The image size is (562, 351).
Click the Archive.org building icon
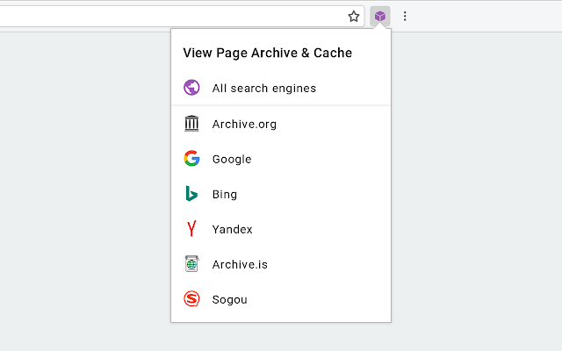point(191,123)
